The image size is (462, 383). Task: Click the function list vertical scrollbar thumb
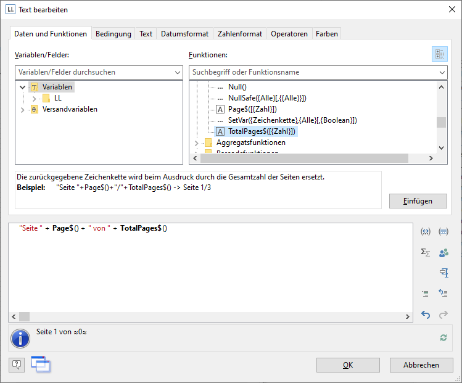point(441,121)
